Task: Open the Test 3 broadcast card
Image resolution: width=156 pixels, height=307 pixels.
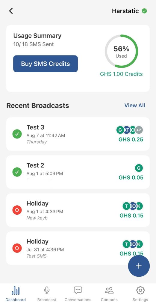Action: point(78,134)
